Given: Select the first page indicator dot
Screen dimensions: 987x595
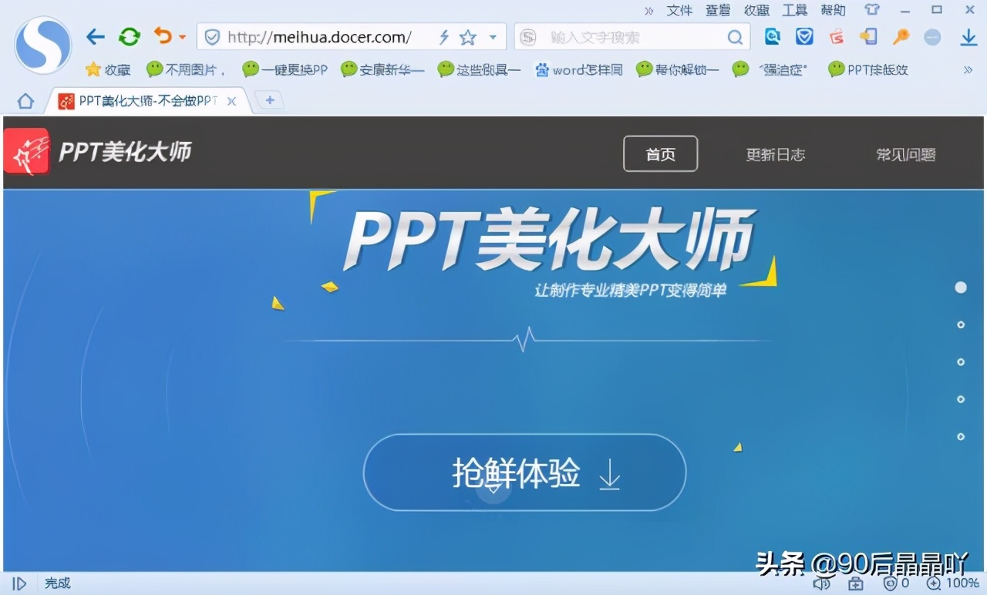Looking at the screenshot, I should click(x=961, y=287).
